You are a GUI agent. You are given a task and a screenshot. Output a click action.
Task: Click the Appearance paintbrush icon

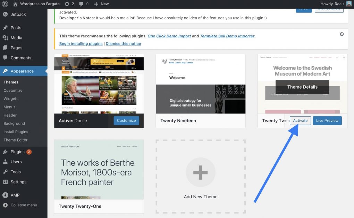[6, 71]
